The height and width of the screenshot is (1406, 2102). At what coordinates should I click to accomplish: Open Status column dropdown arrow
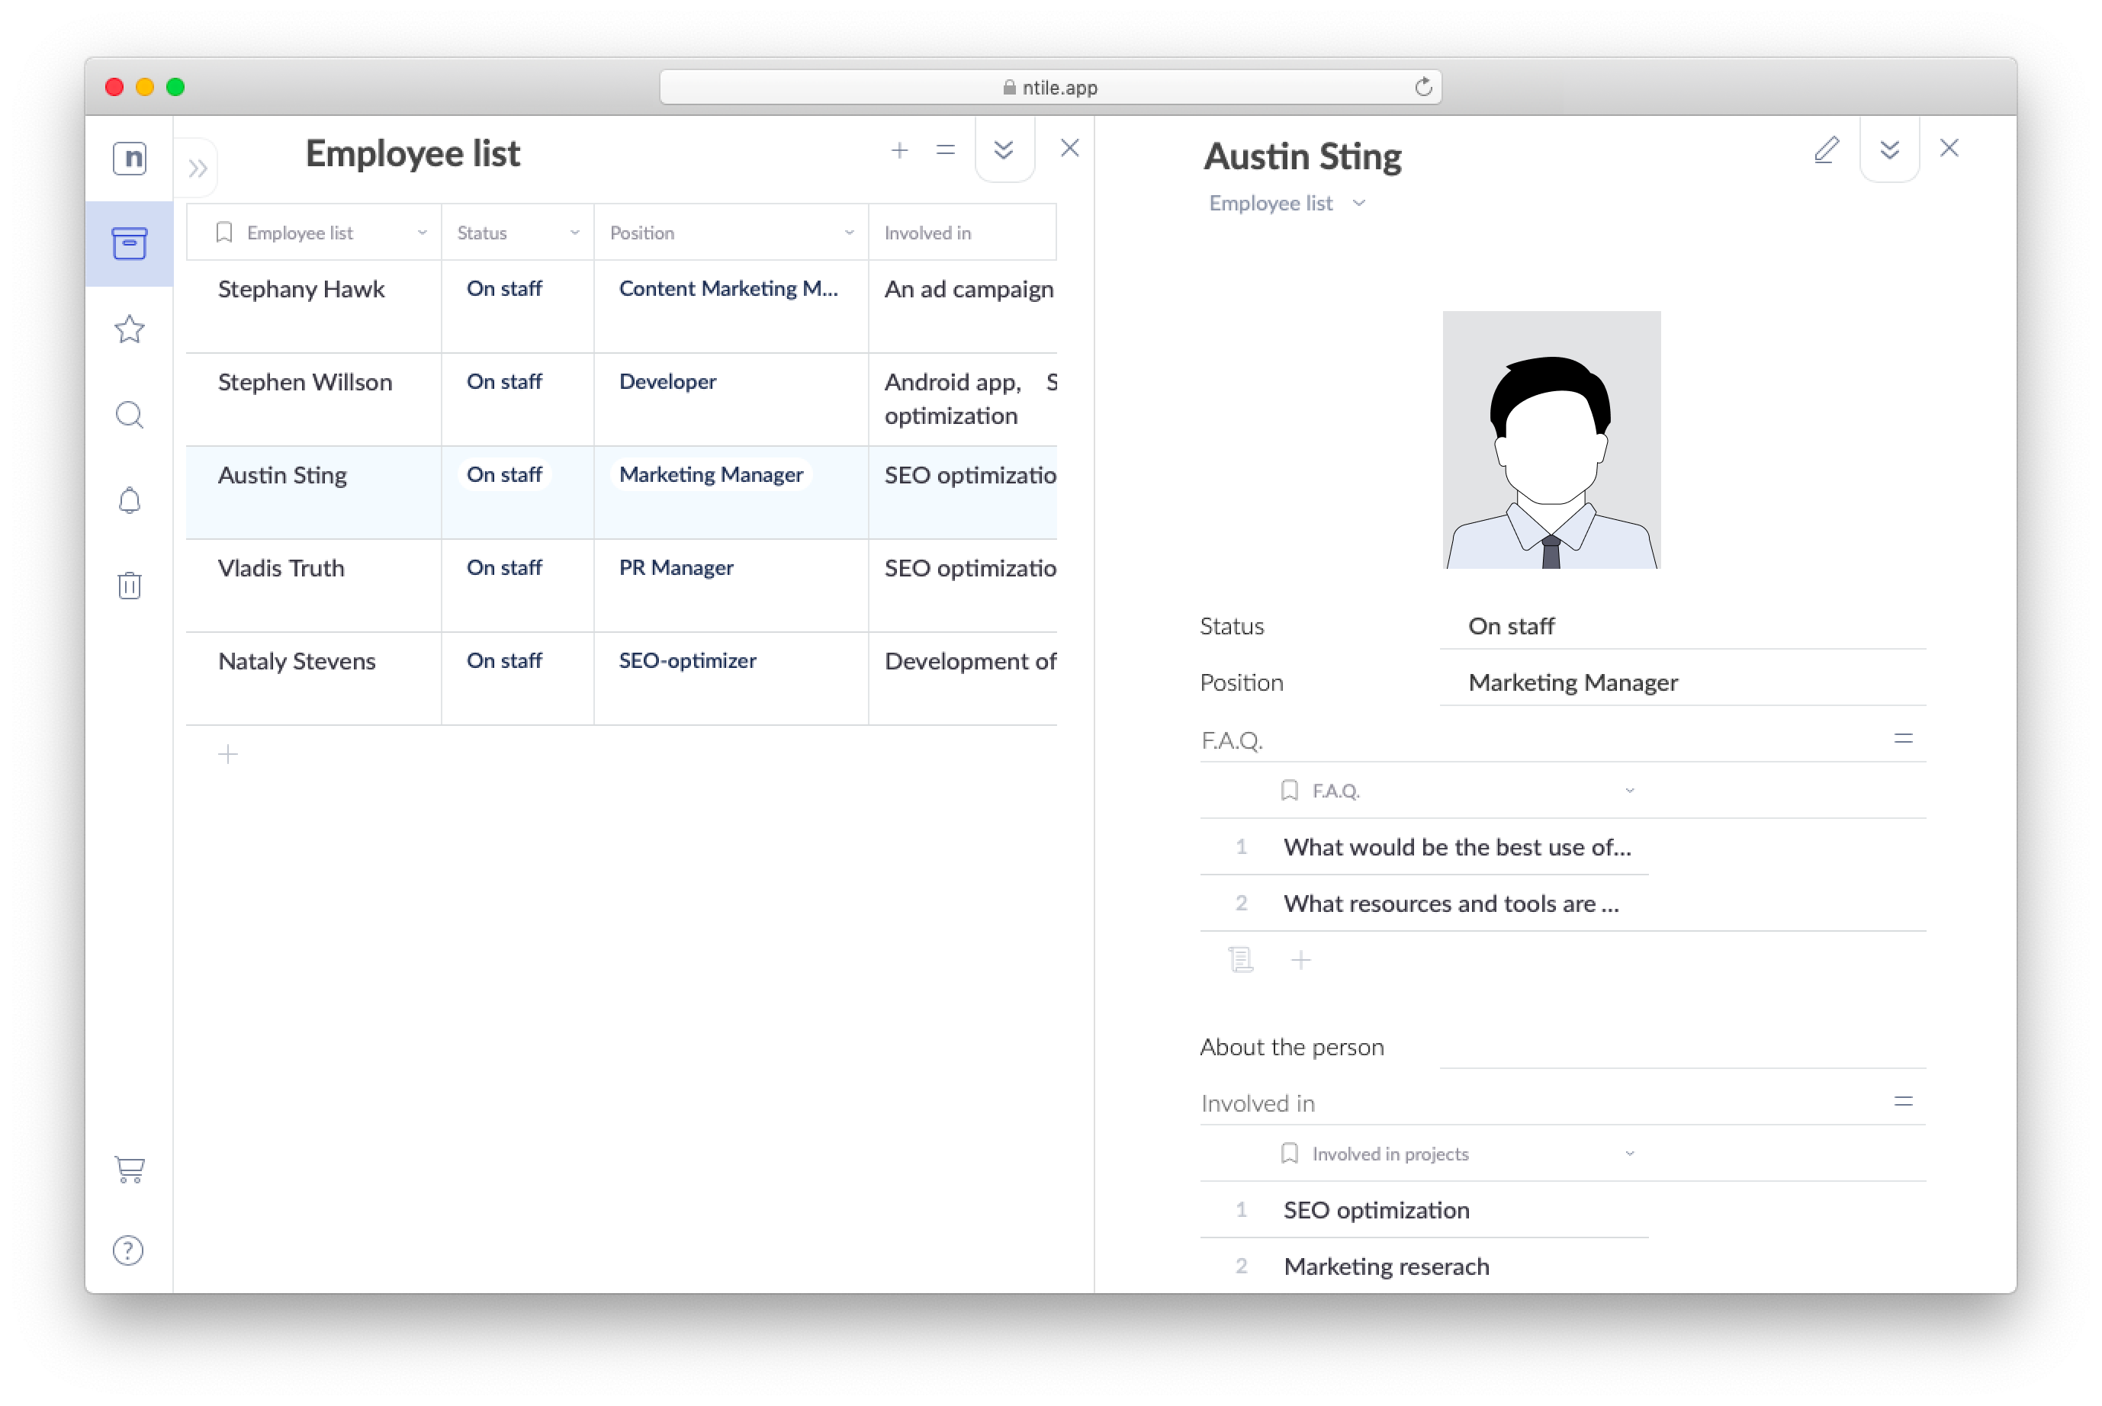[x=574, y=233]
